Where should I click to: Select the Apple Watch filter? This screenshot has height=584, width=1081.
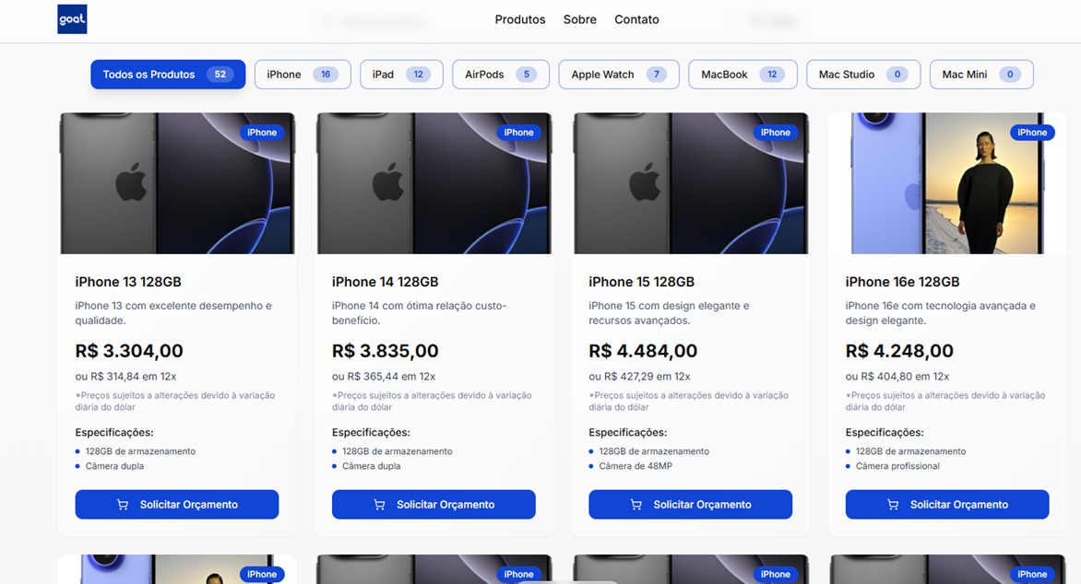(x=619, y=75)
